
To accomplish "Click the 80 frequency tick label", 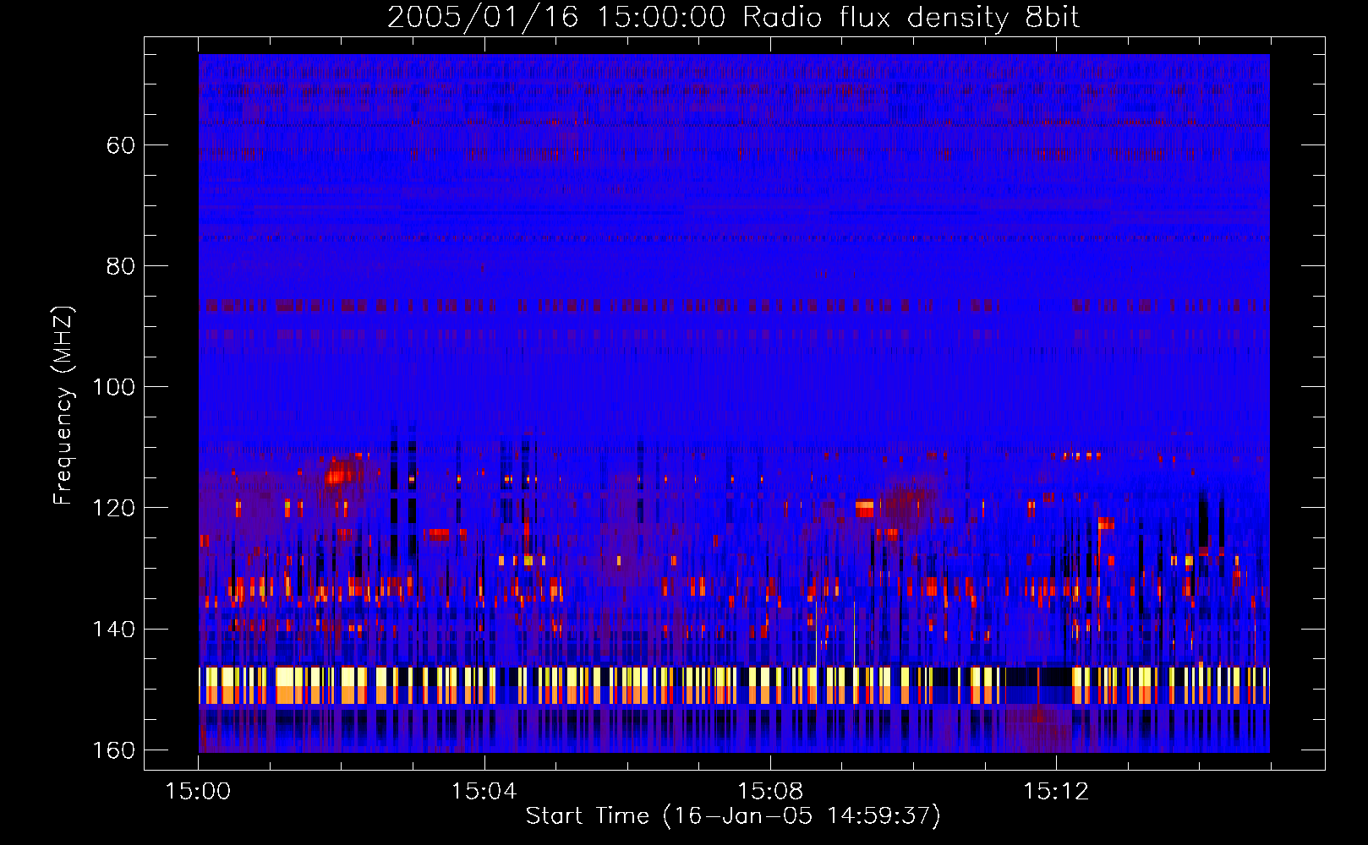I will 121,266.
